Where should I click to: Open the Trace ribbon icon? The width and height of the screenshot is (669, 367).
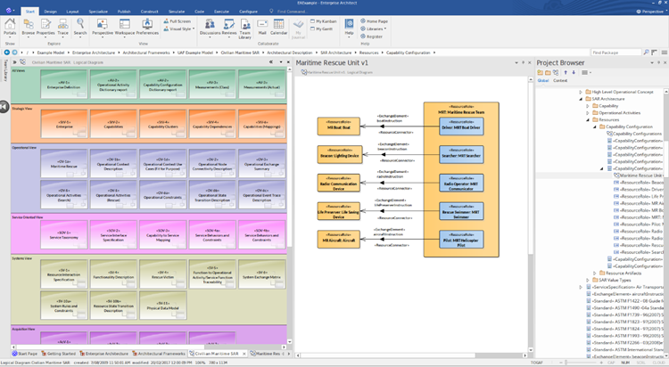[62, 27]
